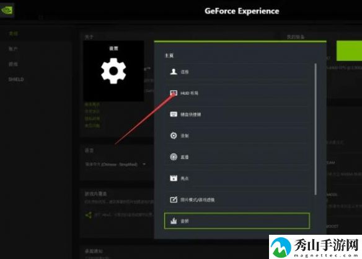Viewport: 362px width, 259px height.
Task: Open the 直播 broadcast concentric-circles icon
Action: click(x=174, y=157)
